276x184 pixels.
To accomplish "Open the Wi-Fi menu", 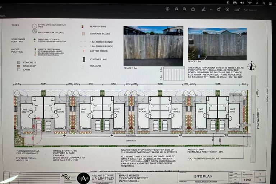I will (250, 3).
